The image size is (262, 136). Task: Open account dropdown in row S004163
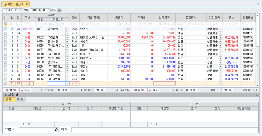(221, 62)
